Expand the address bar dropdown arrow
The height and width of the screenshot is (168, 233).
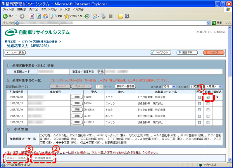208,23
